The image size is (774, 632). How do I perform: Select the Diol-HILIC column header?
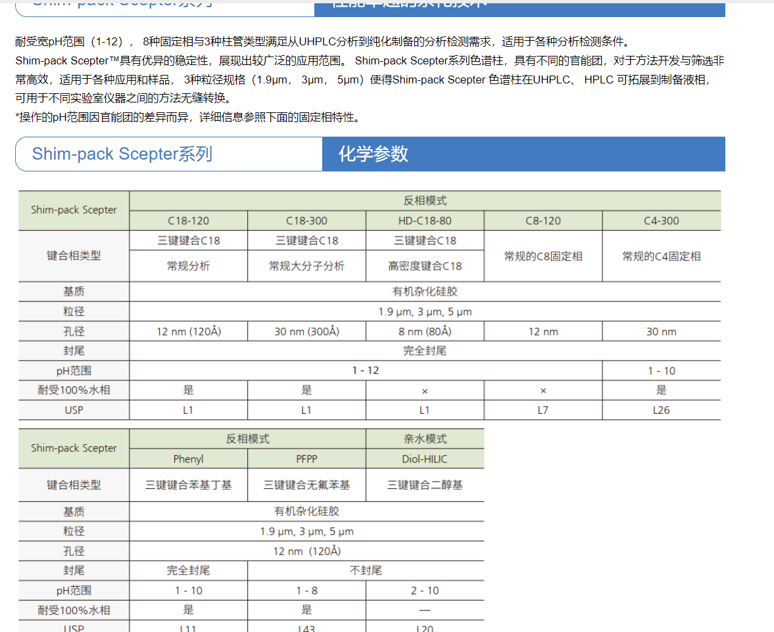(x=425, y=459)
